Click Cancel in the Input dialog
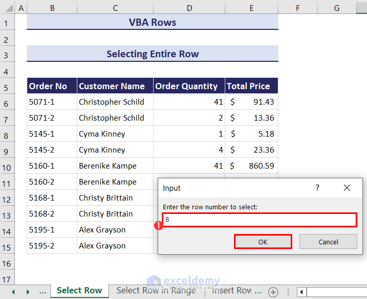The image size is (367, 299). (x=328, y=242)
